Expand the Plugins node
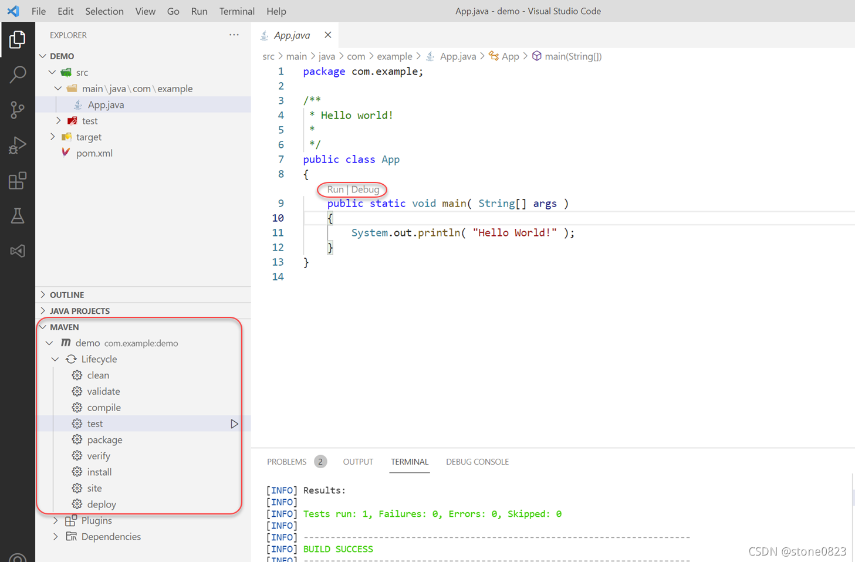 55,520
